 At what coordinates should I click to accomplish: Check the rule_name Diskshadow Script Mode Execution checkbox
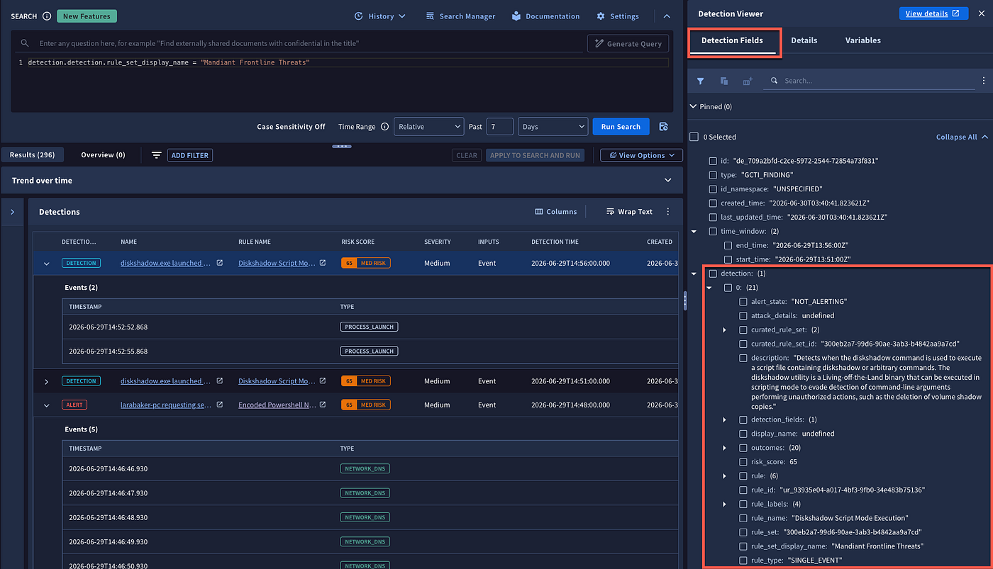click(743, 519)
